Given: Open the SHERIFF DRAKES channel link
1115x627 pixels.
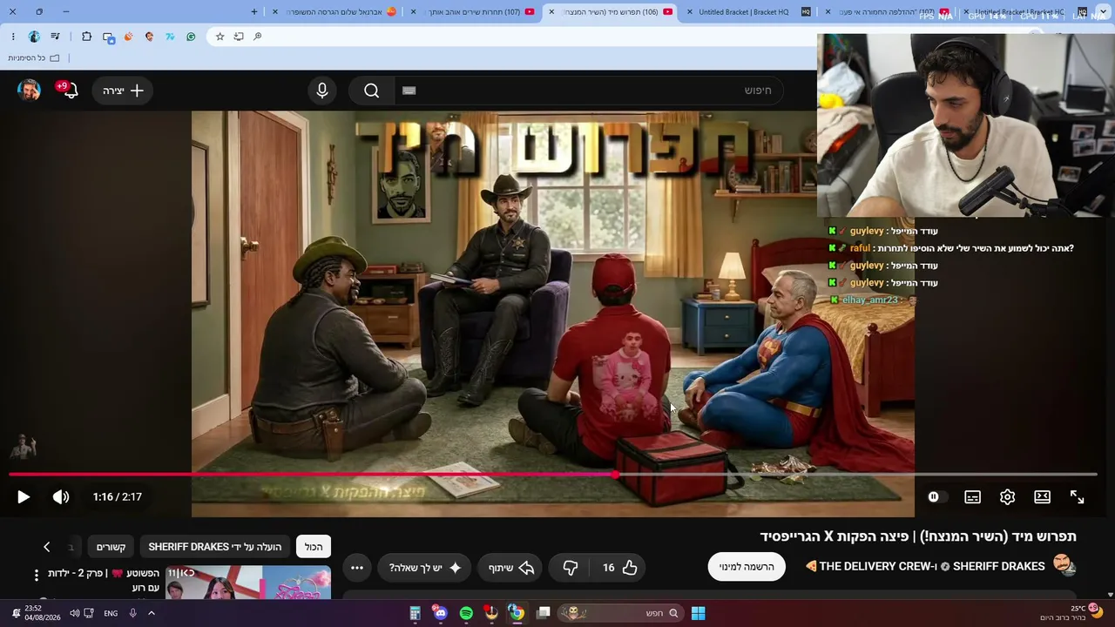Looking at the screenshot, I should click(998, 567).
